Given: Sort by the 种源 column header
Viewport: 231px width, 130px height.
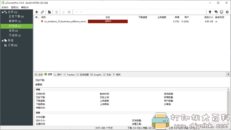Looking at the screenshot, I should coord(174,17).
